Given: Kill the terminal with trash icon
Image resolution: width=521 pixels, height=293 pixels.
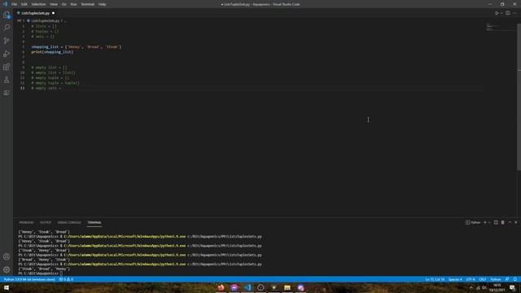Looking at the screenshot, I should 503,222.
